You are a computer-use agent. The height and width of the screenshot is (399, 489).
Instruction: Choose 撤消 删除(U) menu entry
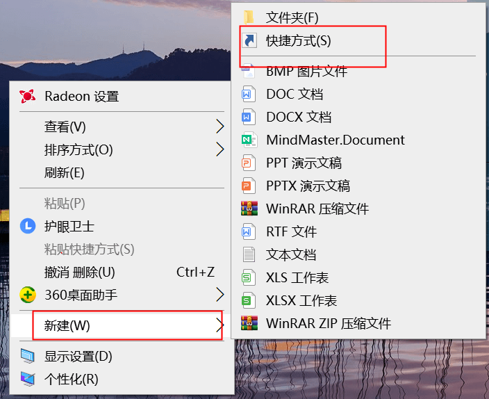[x=122, y=272]
